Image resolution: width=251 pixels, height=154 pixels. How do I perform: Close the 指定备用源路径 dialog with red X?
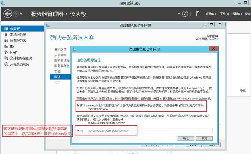213,48
